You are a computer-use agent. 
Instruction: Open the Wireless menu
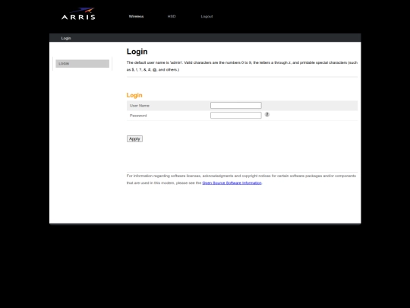tap(136, 17)
